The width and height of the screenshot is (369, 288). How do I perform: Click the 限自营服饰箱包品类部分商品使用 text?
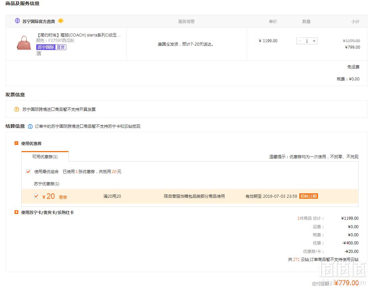coord(194,196)
